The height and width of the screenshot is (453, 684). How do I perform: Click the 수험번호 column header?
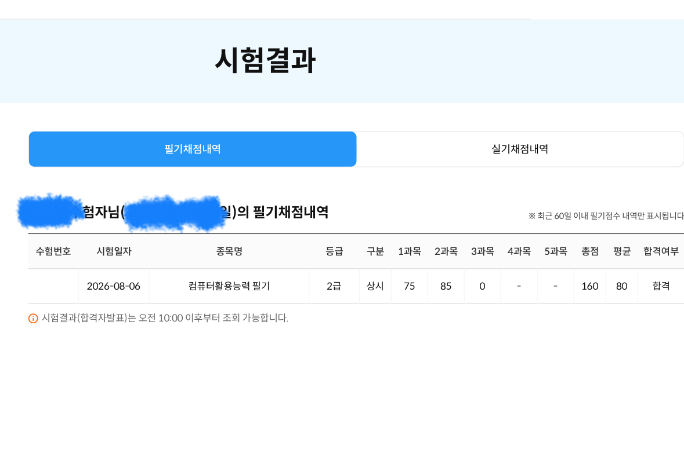(x=53, y=251)
